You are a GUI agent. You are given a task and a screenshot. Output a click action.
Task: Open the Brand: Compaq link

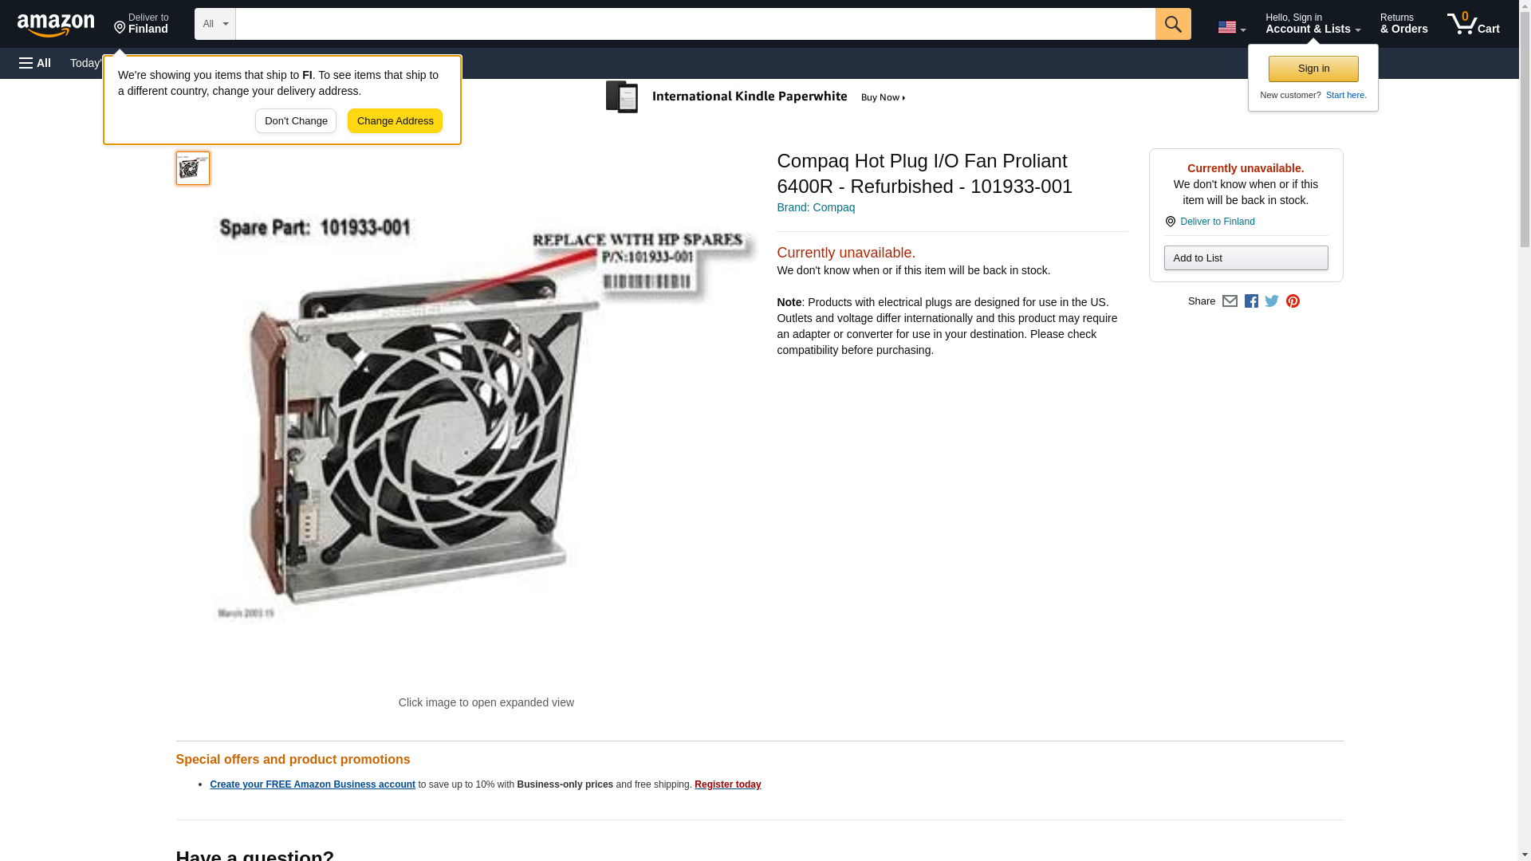(816, 207)
